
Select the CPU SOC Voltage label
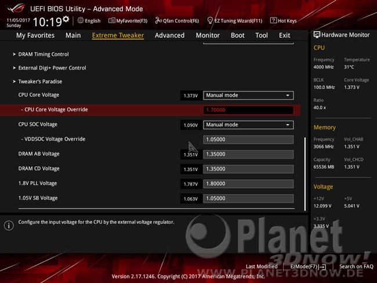click(x=38, y=124)
